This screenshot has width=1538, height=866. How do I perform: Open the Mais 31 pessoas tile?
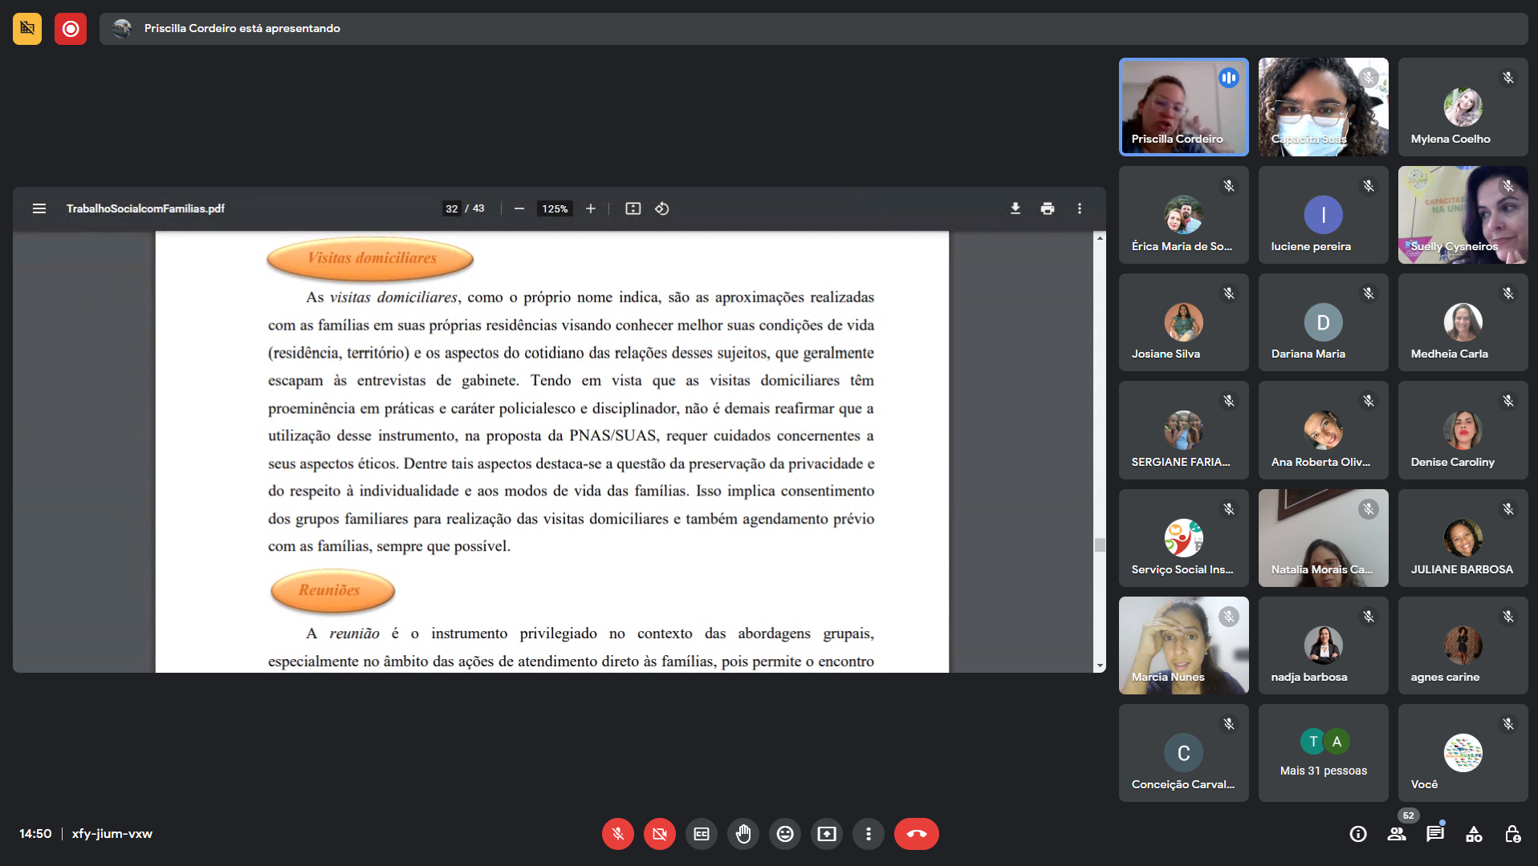point(1323,753)
